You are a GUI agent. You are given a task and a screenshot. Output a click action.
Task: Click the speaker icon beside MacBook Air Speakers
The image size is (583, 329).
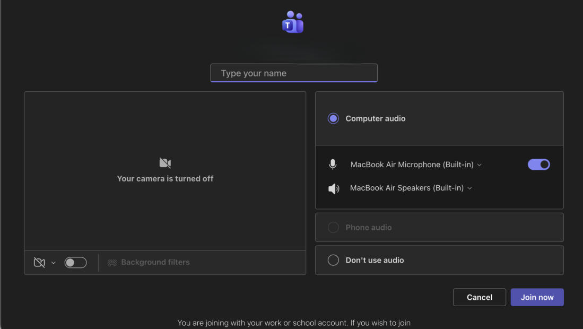click(334, 188)
